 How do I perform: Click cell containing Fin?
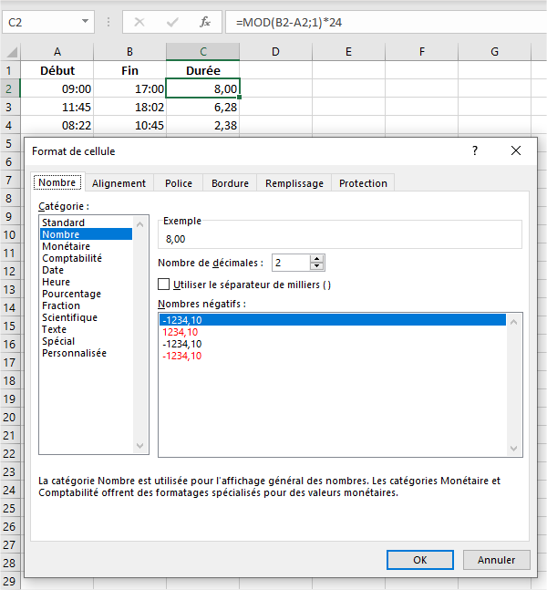tap(129, 70)
